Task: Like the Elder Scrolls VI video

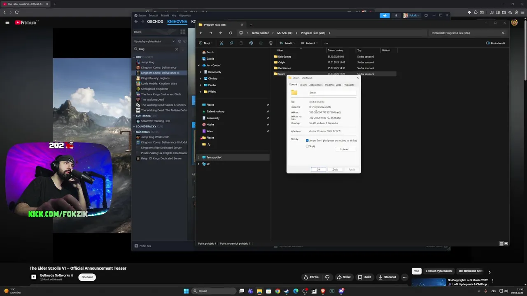Action: (312, 277)
